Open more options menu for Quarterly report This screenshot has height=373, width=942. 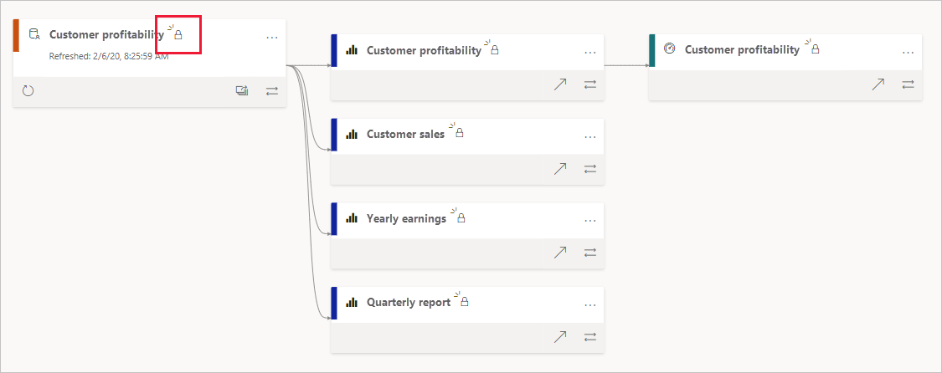click(590, 304)
